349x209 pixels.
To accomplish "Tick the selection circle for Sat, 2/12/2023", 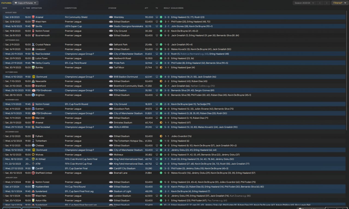I will (x=4, y=136).
